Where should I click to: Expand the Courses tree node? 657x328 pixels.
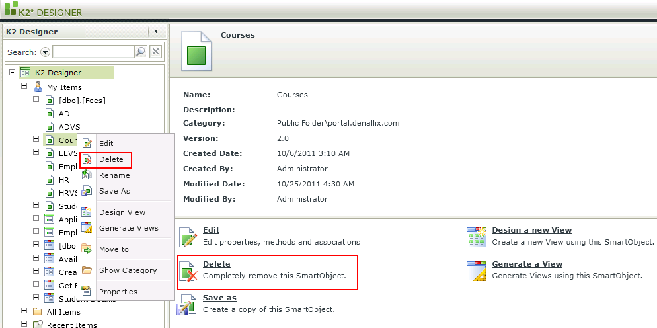tap(36, 138)
